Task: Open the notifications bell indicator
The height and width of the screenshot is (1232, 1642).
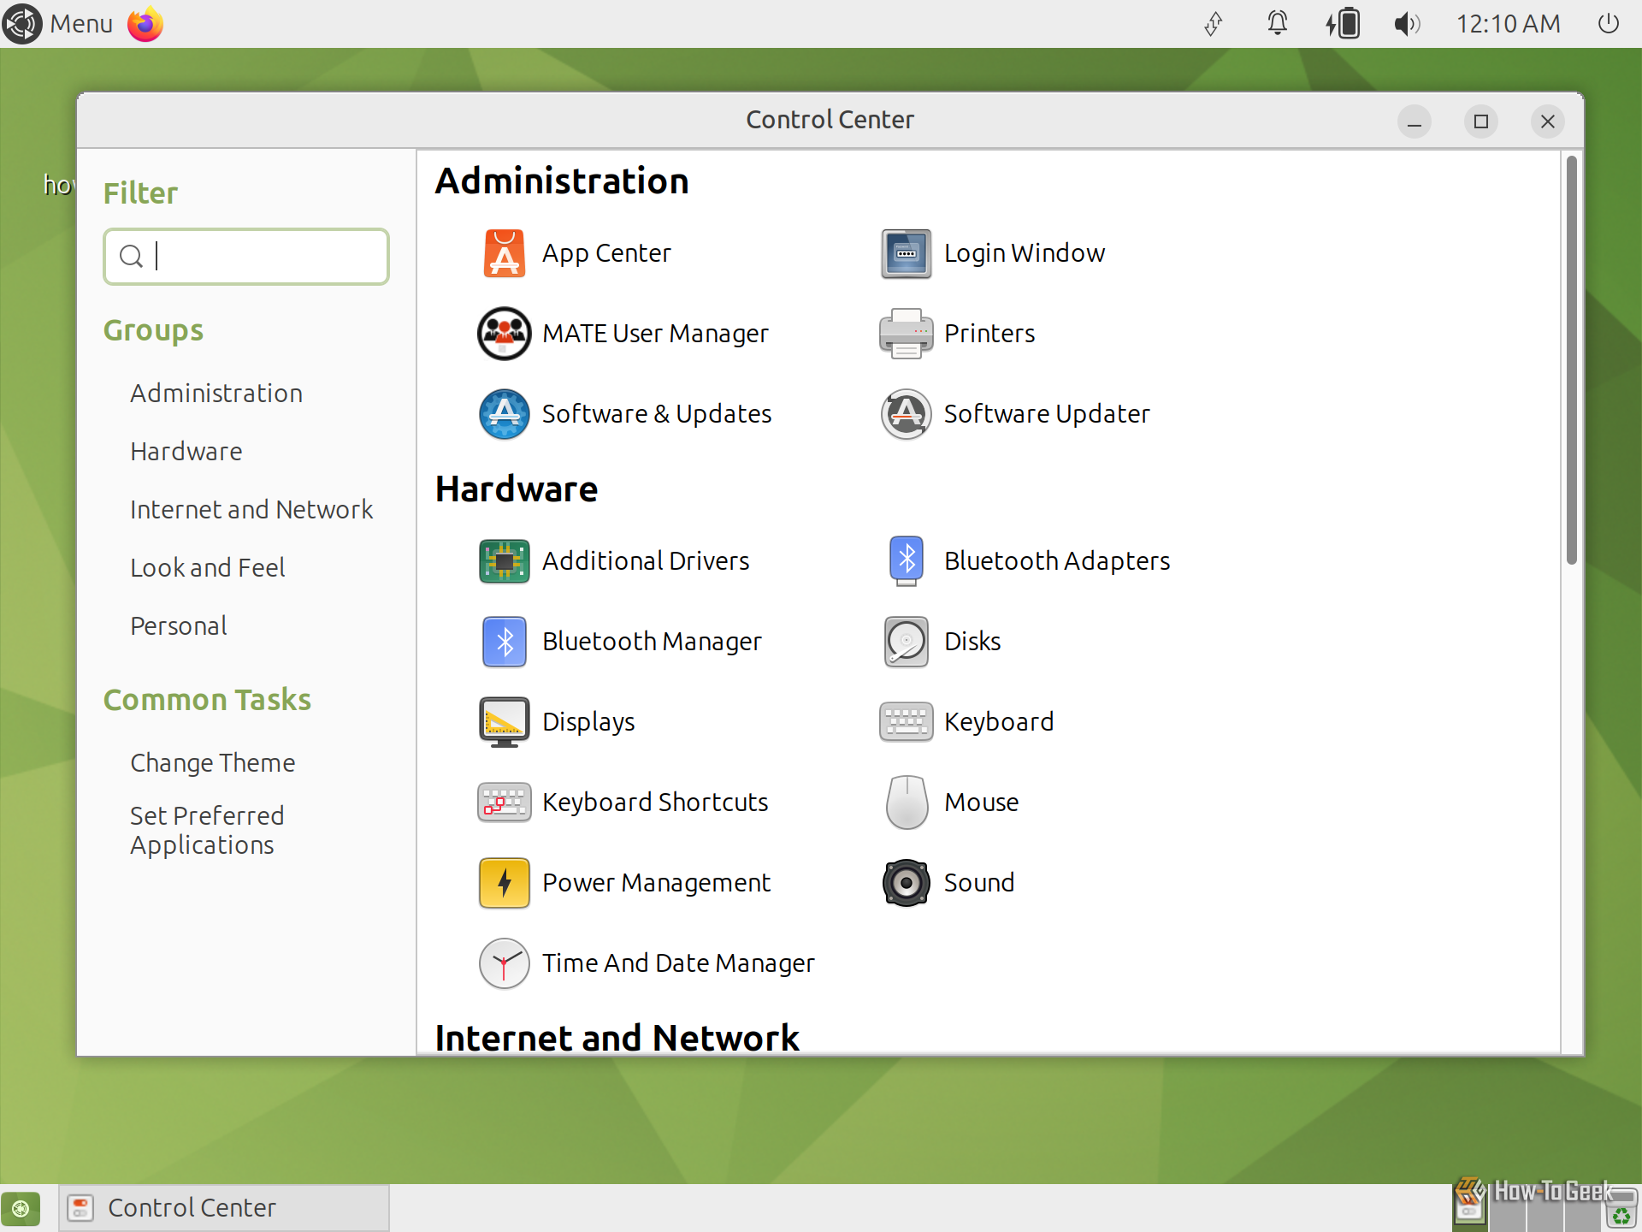Action: [x=1277, y=24]
